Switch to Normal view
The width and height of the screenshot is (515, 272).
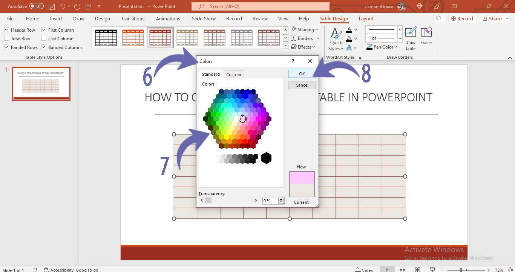pos(388,270)
